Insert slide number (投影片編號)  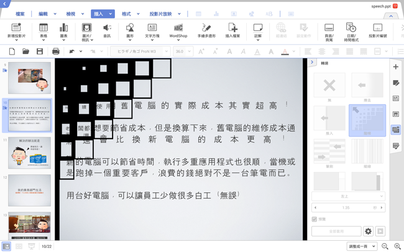[377, 30]
